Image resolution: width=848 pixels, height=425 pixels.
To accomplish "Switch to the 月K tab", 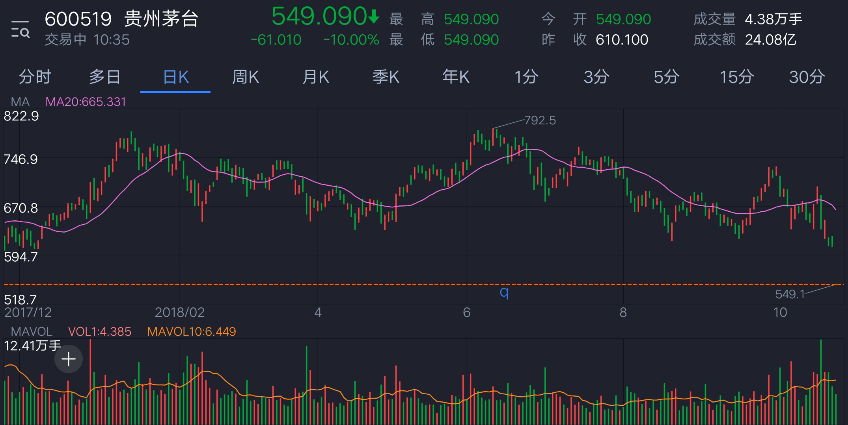I will [315, 77].
